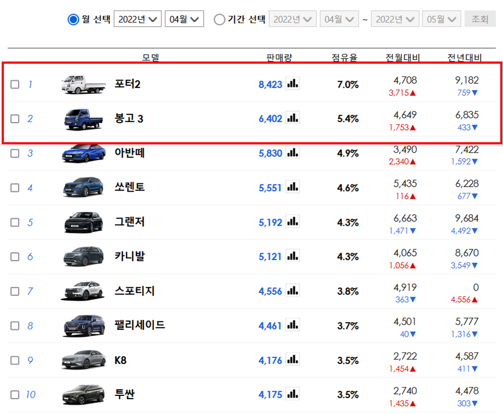Click the 카니발 car thumbnail

(x=83, y=256)
